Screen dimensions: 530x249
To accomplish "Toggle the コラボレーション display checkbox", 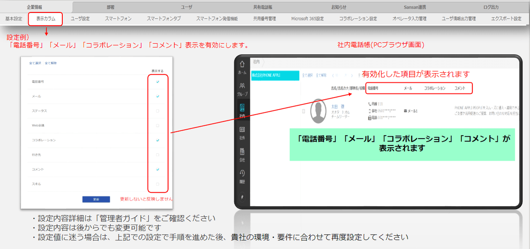I will [157, 140].
